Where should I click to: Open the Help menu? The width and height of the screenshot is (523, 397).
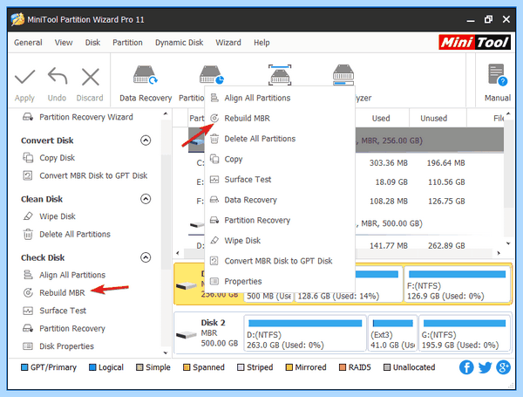[x=261, y=43]
